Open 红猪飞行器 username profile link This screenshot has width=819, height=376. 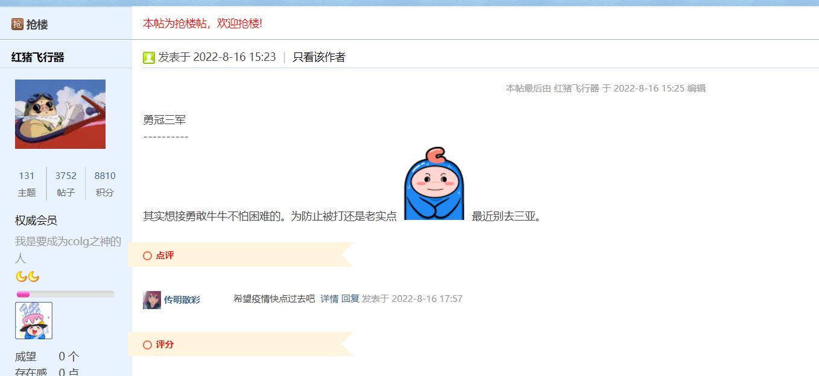(x=37, y=57)
